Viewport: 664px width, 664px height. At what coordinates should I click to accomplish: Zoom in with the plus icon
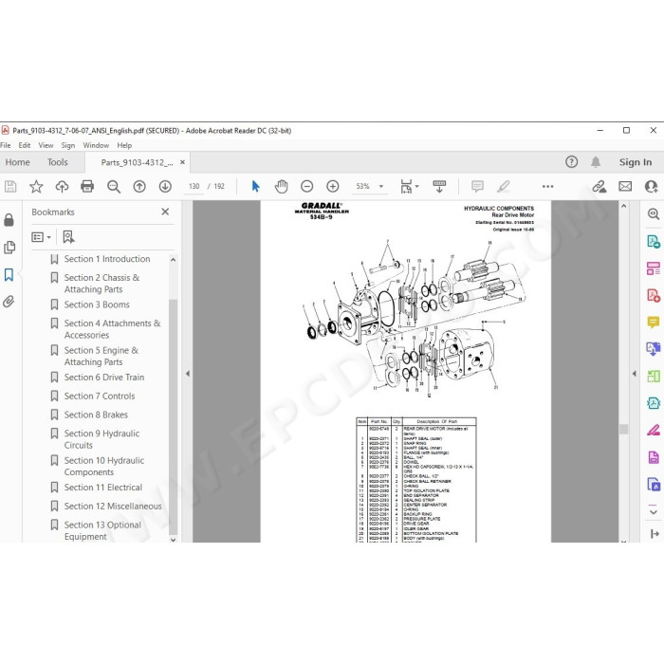[333, 186]
